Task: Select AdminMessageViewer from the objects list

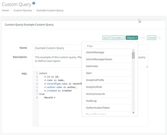Action: [108, 59]
